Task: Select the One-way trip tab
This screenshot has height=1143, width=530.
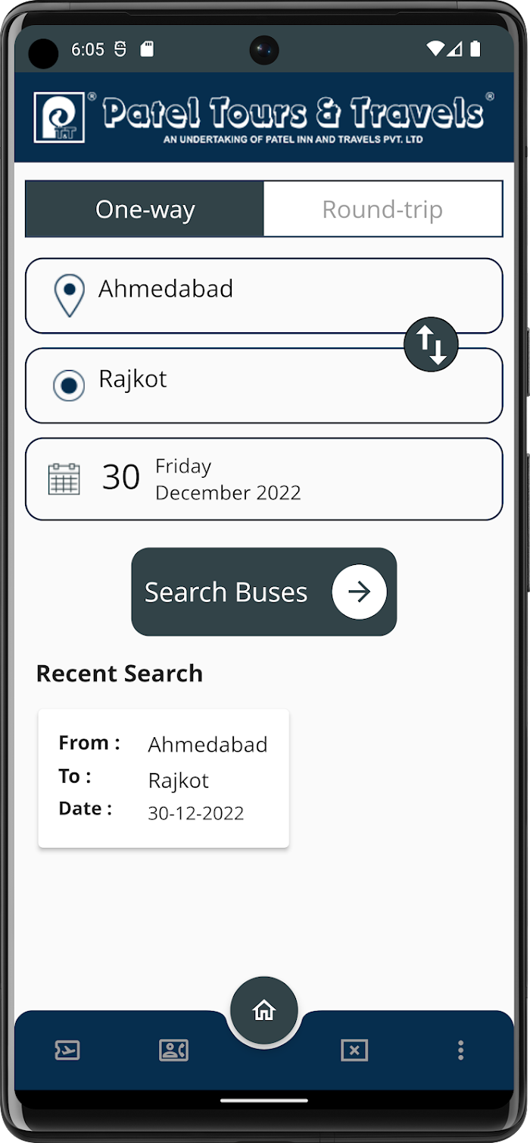Action: (x=145, y=209)
